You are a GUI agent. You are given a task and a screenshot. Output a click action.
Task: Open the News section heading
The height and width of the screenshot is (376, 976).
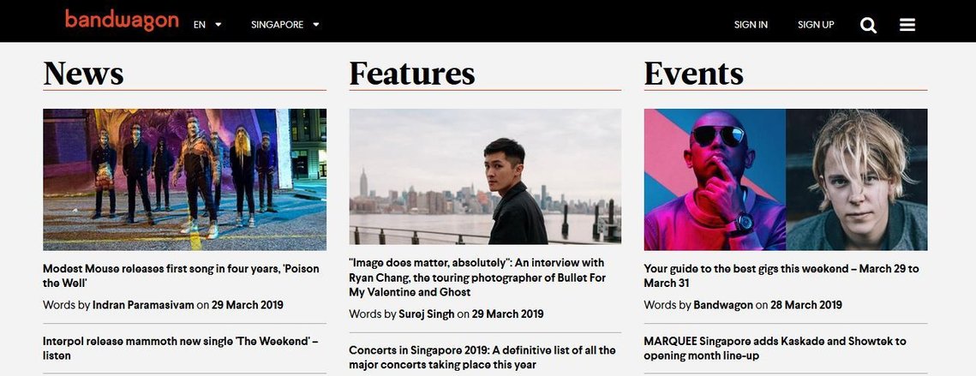(83, 74)
